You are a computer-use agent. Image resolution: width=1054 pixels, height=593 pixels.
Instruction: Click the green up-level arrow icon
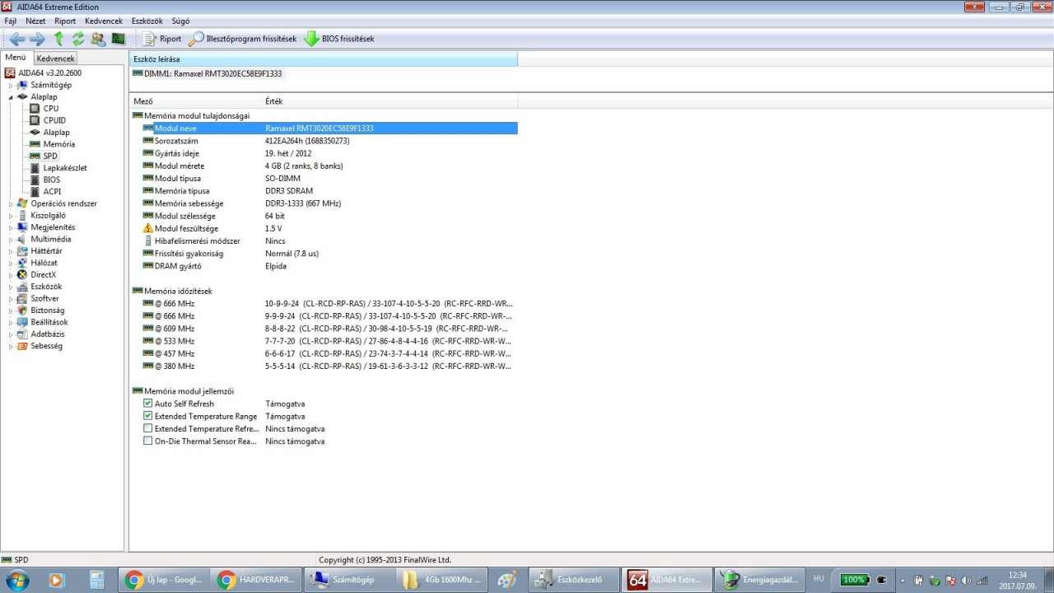[58, 39]
